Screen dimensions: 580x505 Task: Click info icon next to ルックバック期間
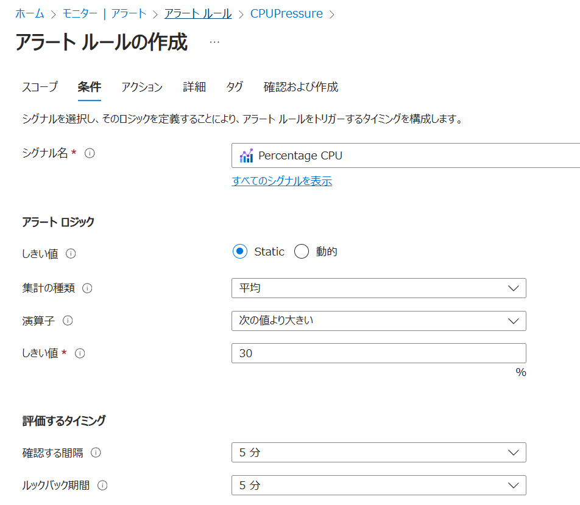[x=102, y=486]
